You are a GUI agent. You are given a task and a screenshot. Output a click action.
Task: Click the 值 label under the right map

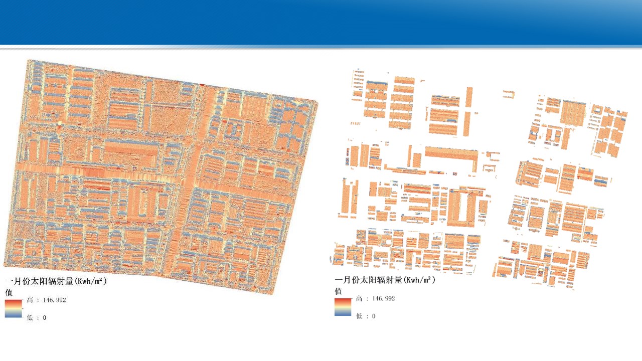point(338,290)
